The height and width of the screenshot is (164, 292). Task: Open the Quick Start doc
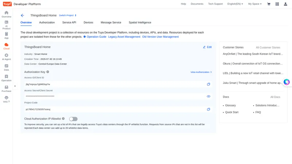(x=232, y=112)
